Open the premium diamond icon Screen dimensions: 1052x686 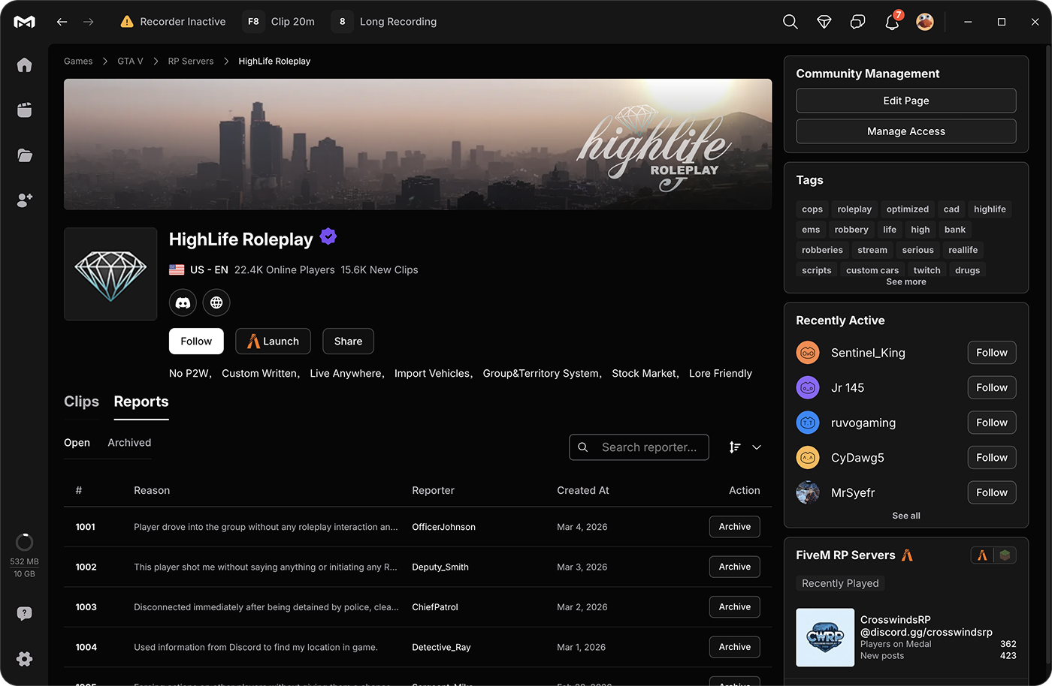point(824,22)
